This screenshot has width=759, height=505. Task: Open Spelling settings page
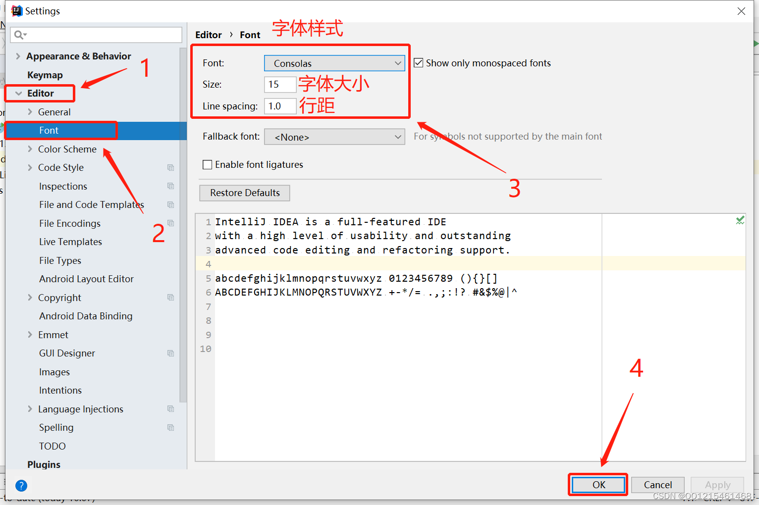point(56,428)
